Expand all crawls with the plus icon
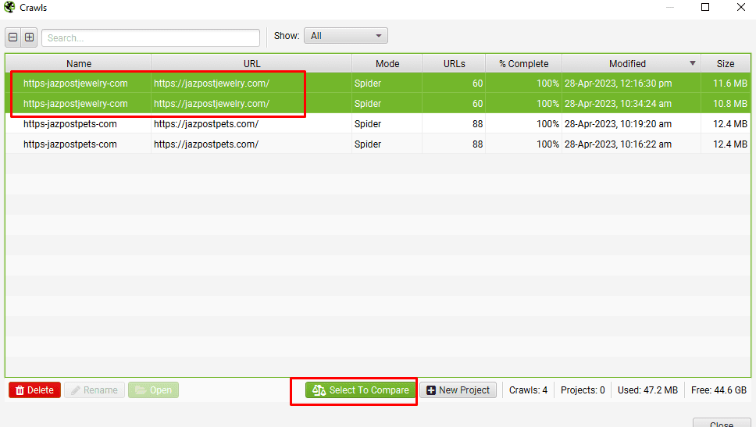The height and width of the screenshot is (427, 756). pyautogui.click(x=30, y=37)
